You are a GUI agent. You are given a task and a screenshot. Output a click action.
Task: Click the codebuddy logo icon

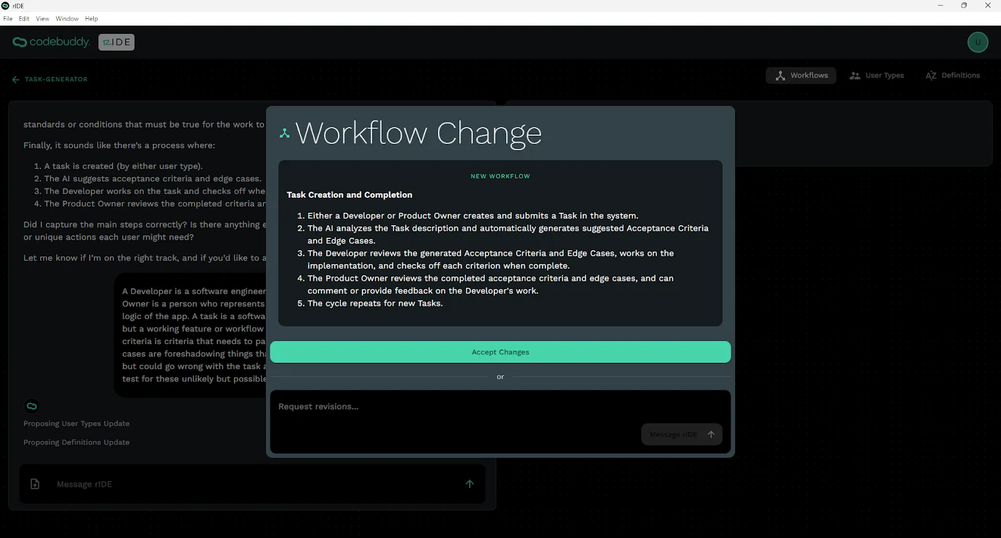[19, 42]
